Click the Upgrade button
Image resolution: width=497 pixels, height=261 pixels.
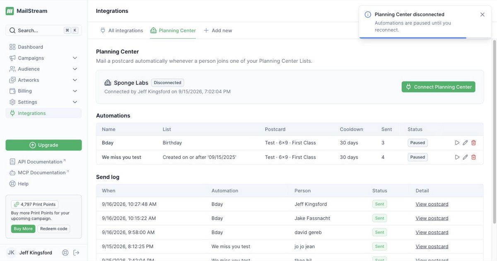[x=43, y=145]
